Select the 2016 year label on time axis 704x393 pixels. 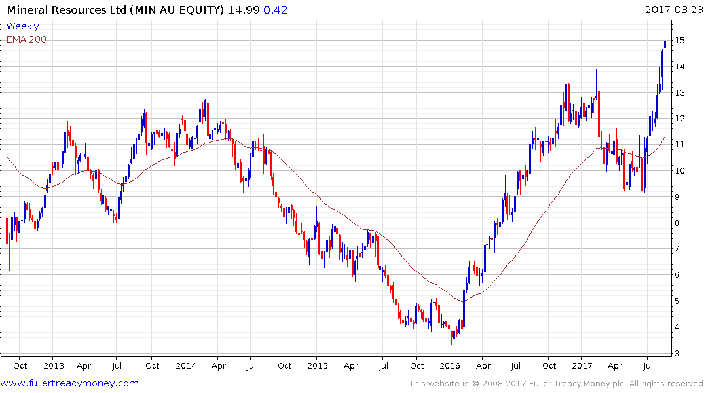point(450,365)
